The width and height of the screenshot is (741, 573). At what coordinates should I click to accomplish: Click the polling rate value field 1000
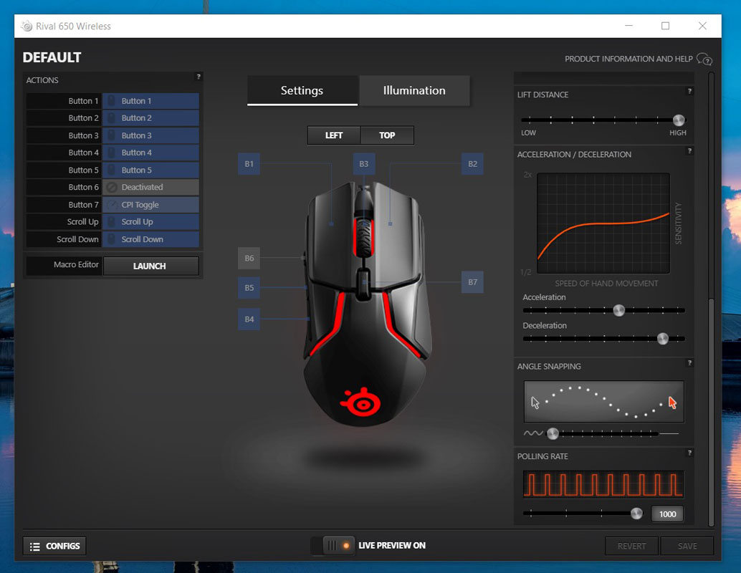pyautogui.click(x=667, y=514)
